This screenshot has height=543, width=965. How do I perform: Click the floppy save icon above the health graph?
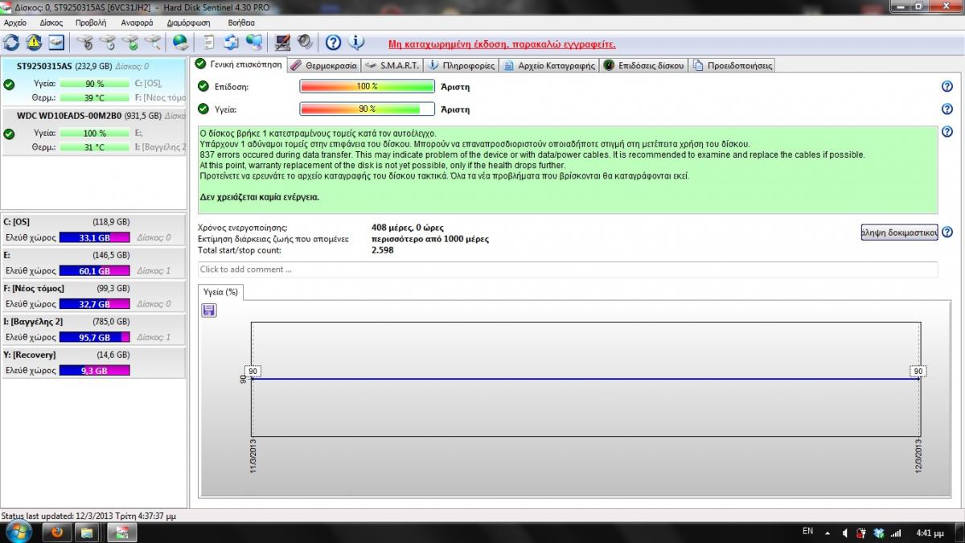tap(209, 310)
